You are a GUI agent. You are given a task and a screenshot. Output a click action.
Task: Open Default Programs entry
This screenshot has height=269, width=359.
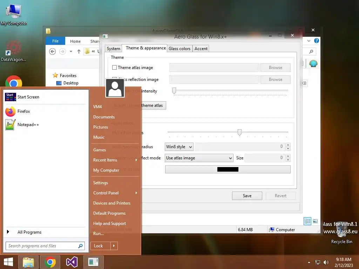[109, 213]
